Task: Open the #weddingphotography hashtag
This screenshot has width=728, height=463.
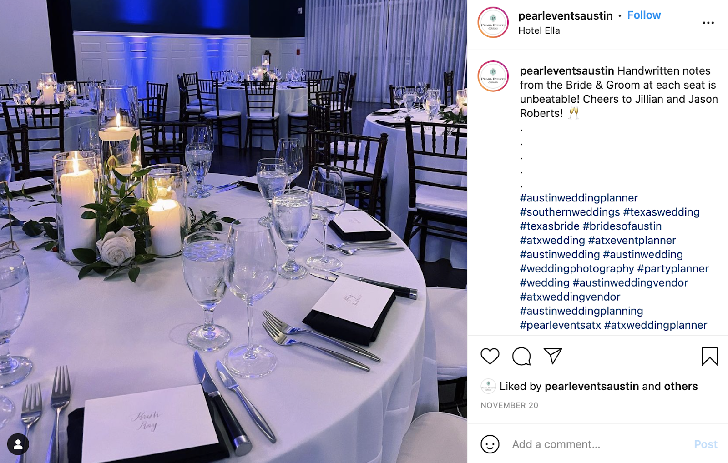Action: tap(577, 268)
